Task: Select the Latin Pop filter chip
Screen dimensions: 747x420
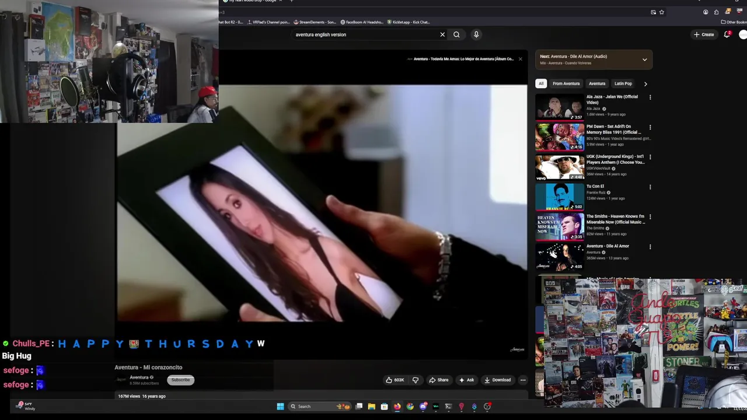Action: click(x=623, y=83)
